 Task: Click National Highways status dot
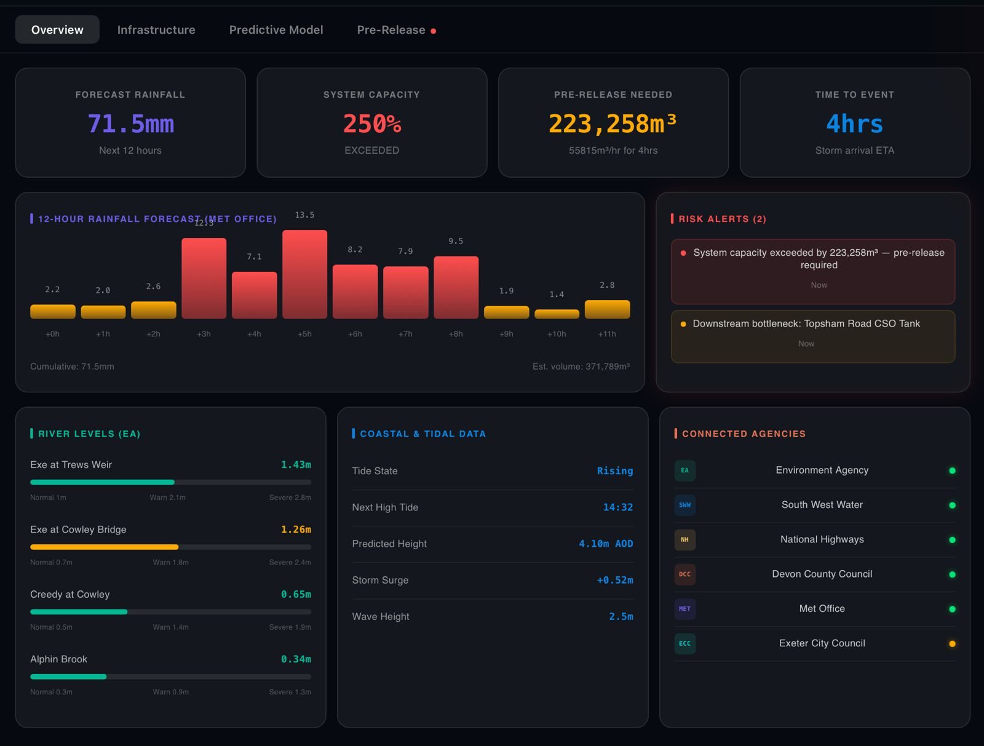coord(952,540)
